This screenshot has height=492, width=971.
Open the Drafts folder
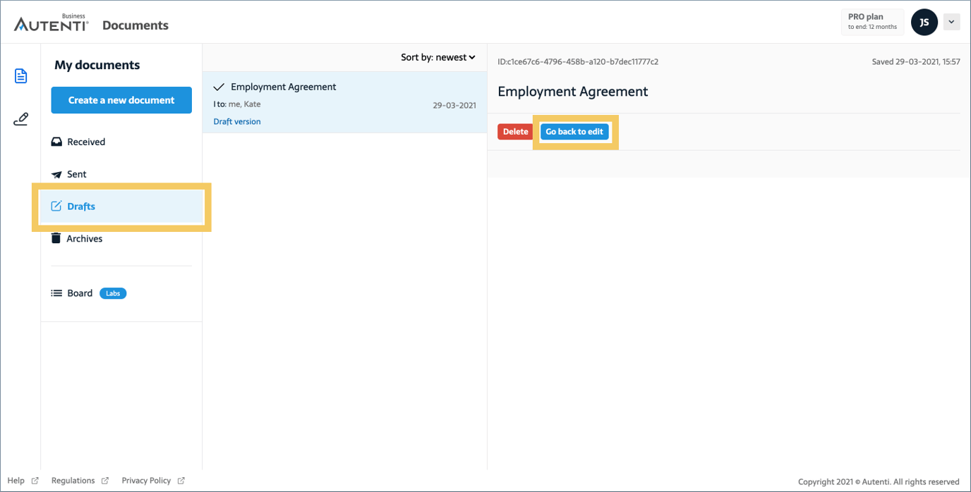click(80, 207)
